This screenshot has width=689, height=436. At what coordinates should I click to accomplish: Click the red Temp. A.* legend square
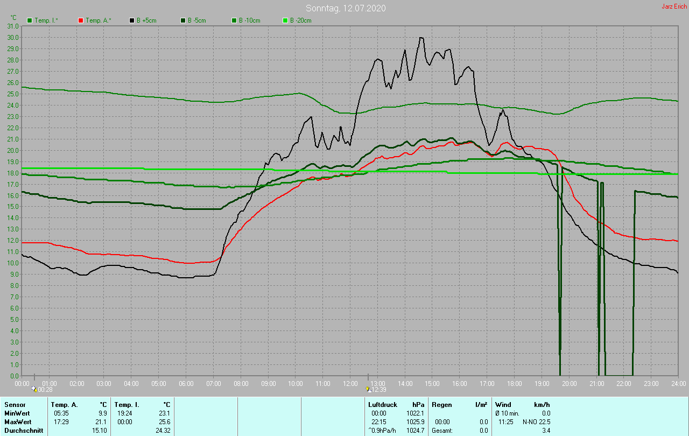pyautogui.click(x=81, y=20)
